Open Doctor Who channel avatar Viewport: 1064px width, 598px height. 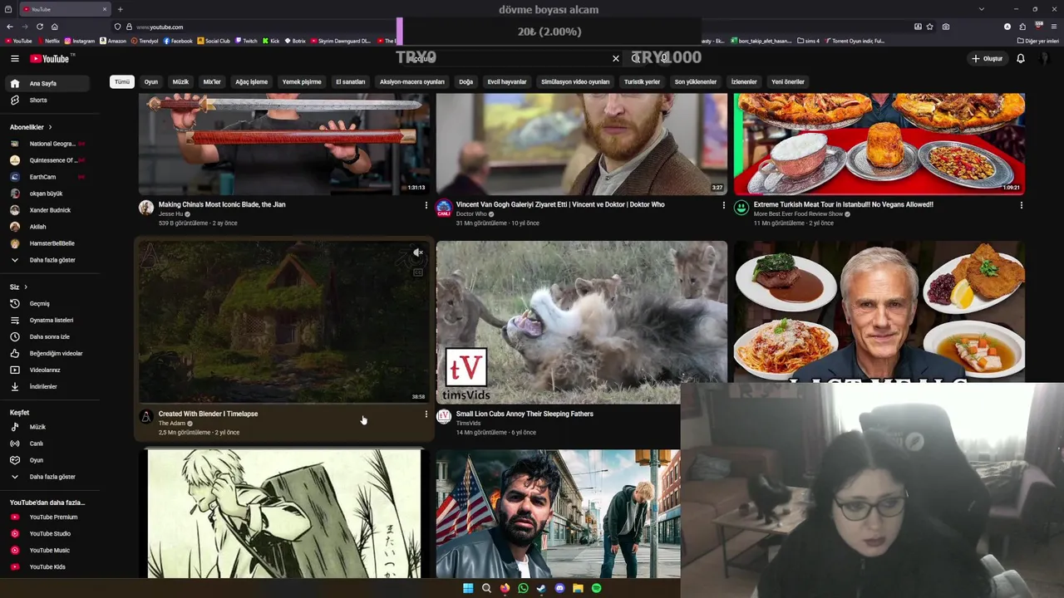click(x=444, y=208)
